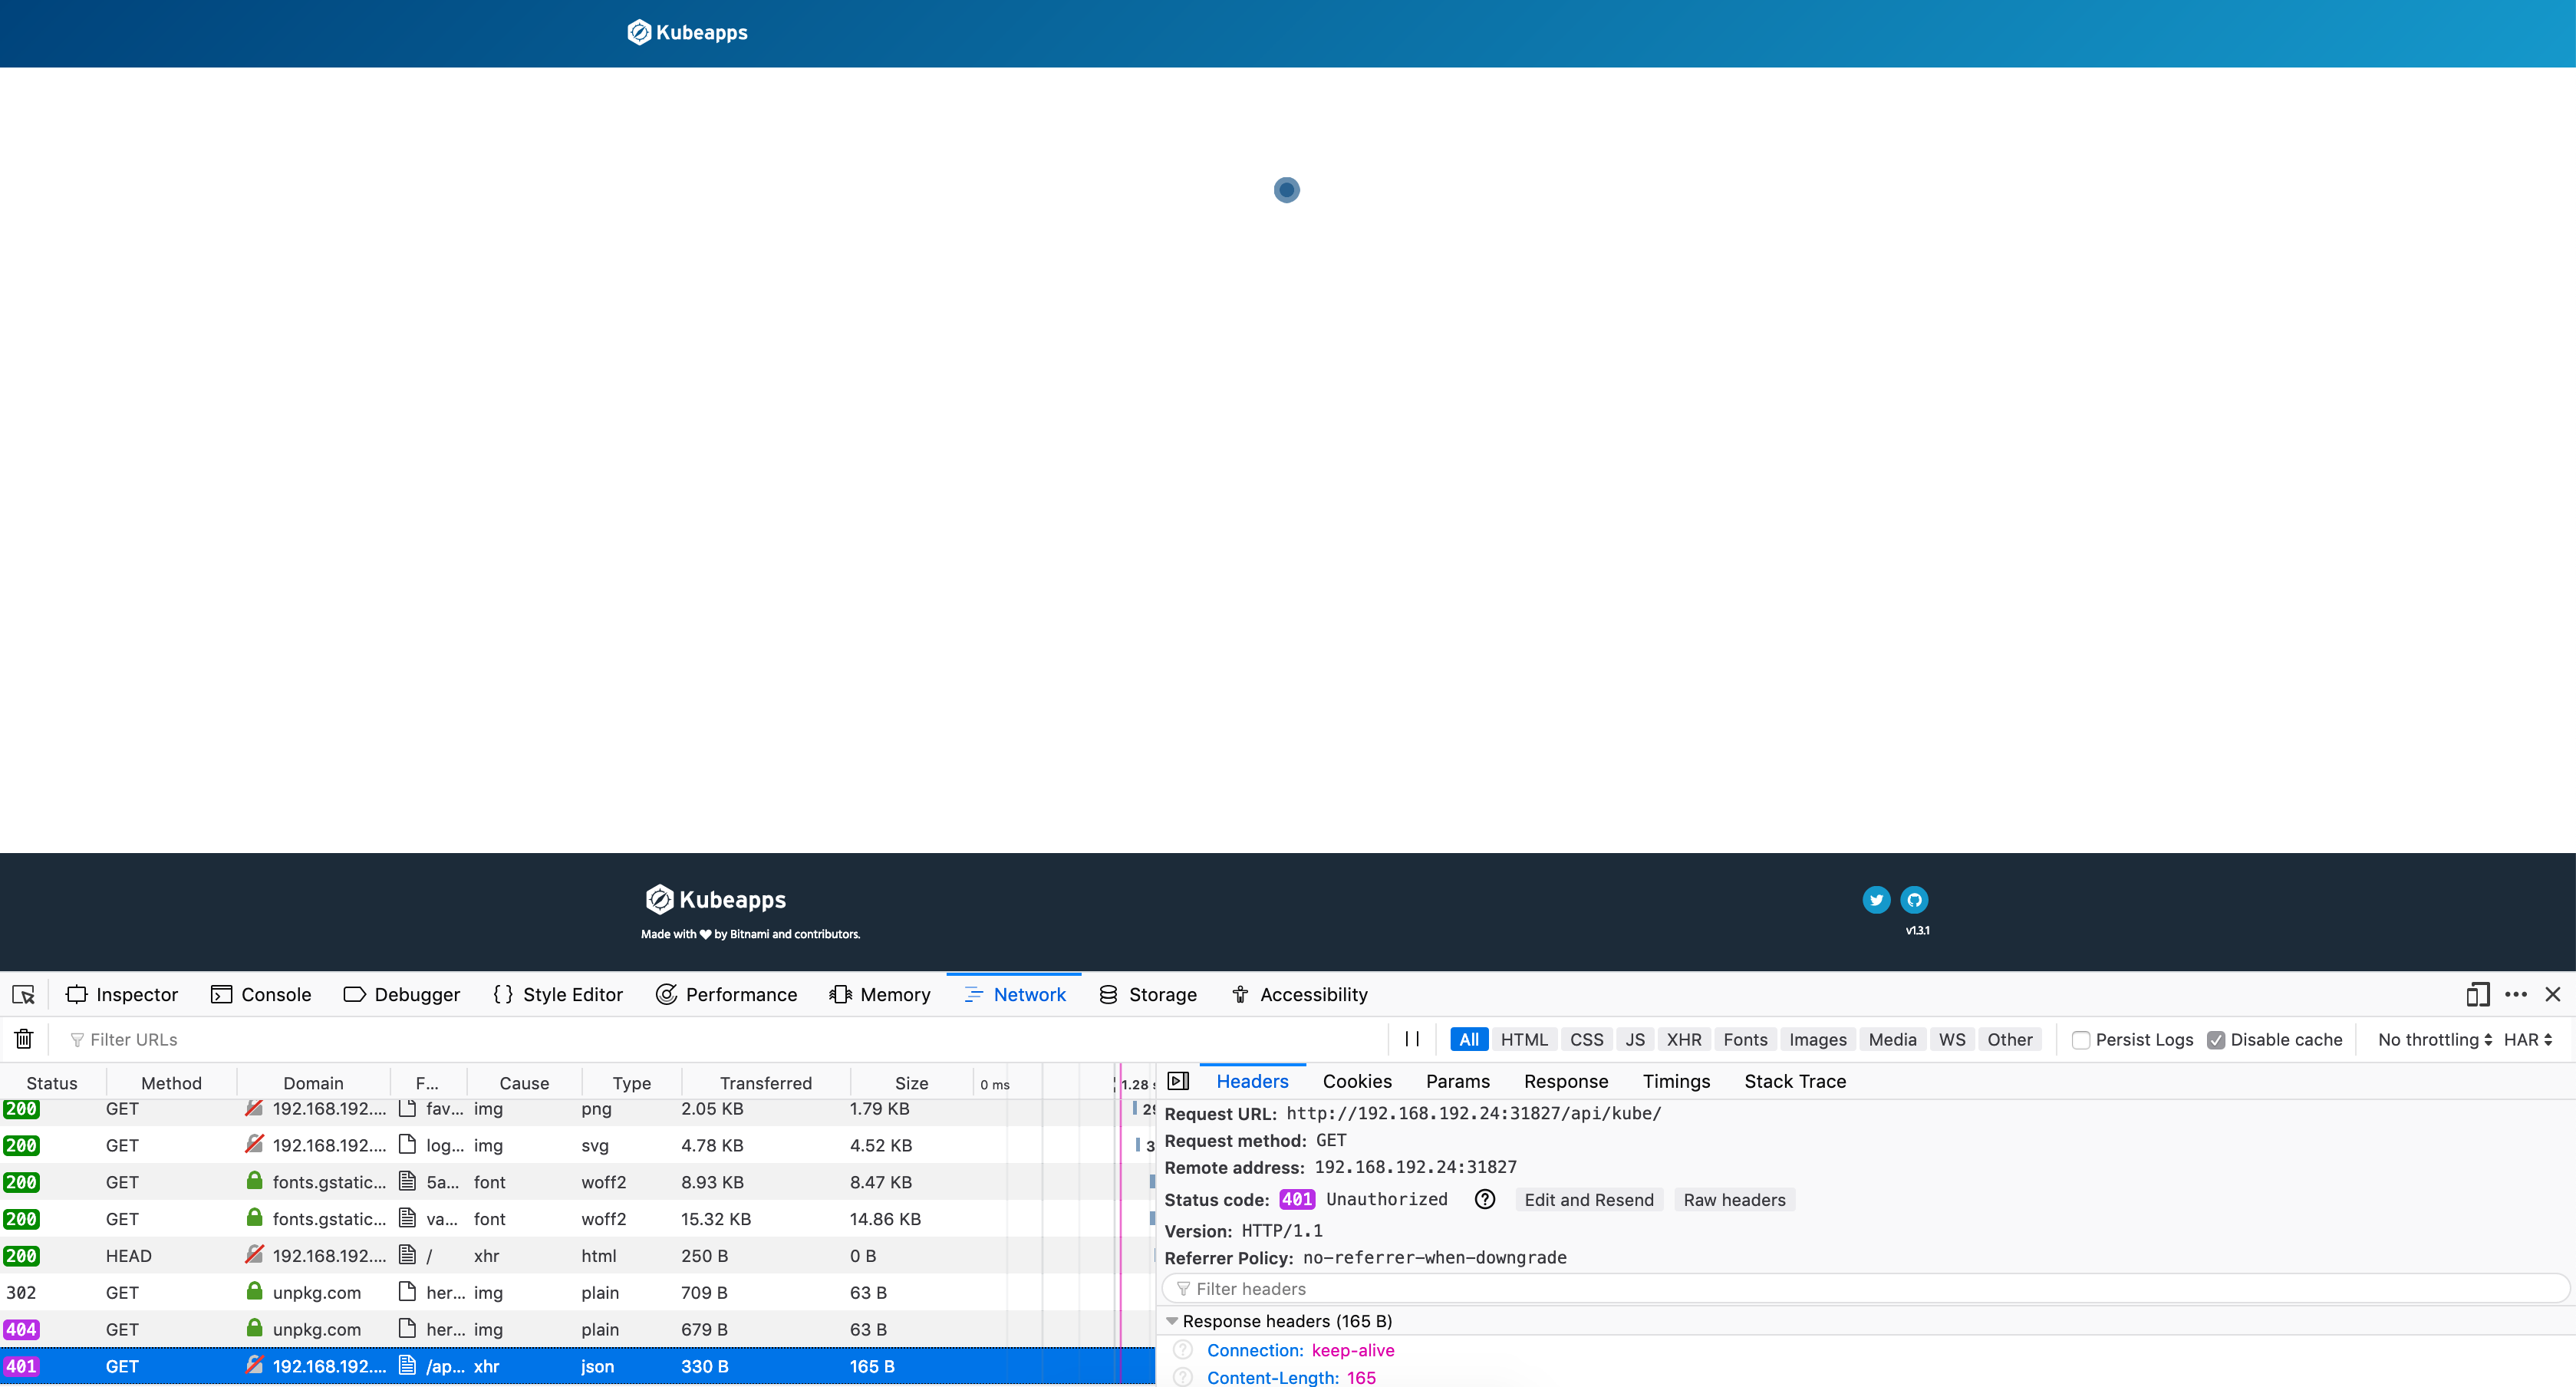2576x1387 pixels.
Task: Open the No throttling dropdown
Action: 2434,1040
